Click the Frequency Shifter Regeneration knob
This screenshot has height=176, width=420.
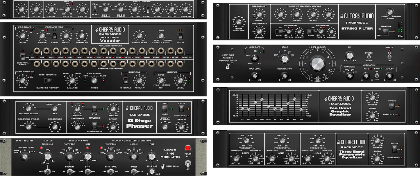point(285,76)
